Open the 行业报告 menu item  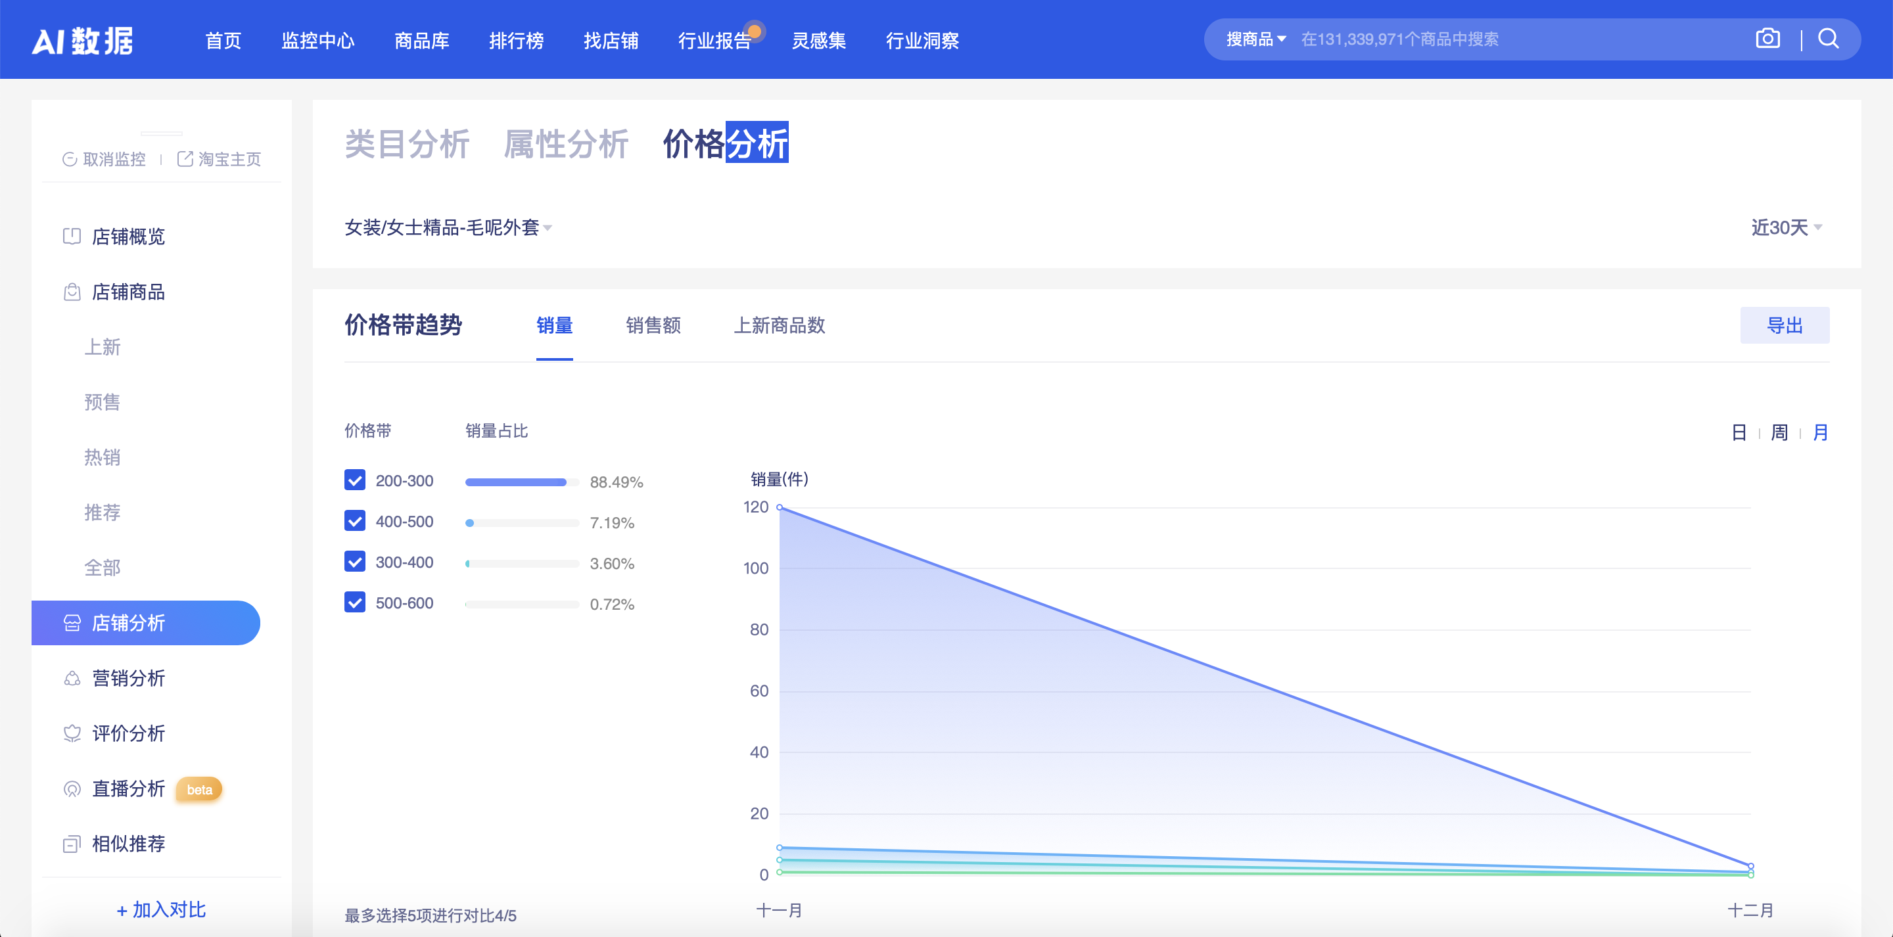(714, 42)
